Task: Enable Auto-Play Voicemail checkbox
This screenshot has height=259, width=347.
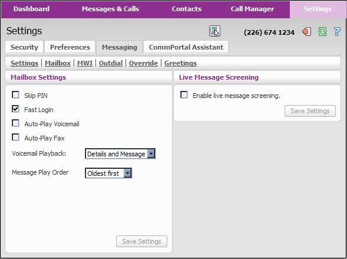Action: click(15, 123)
